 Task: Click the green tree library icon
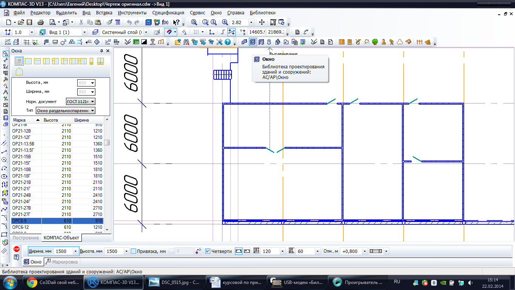375,42
